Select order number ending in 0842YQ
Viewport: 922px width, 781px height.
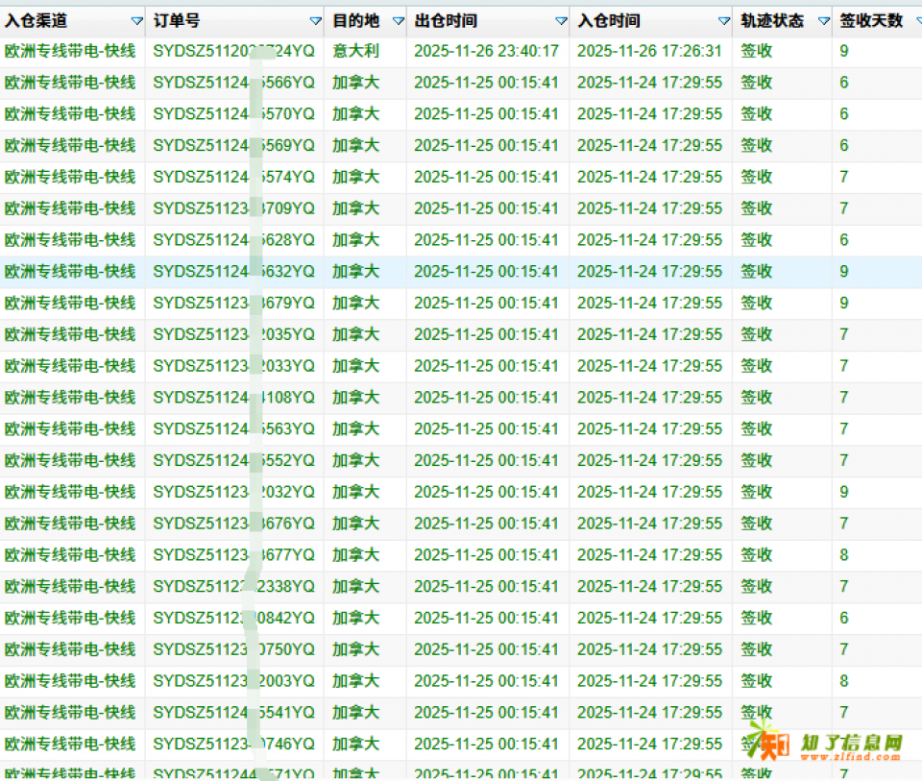tap(233, 619)
